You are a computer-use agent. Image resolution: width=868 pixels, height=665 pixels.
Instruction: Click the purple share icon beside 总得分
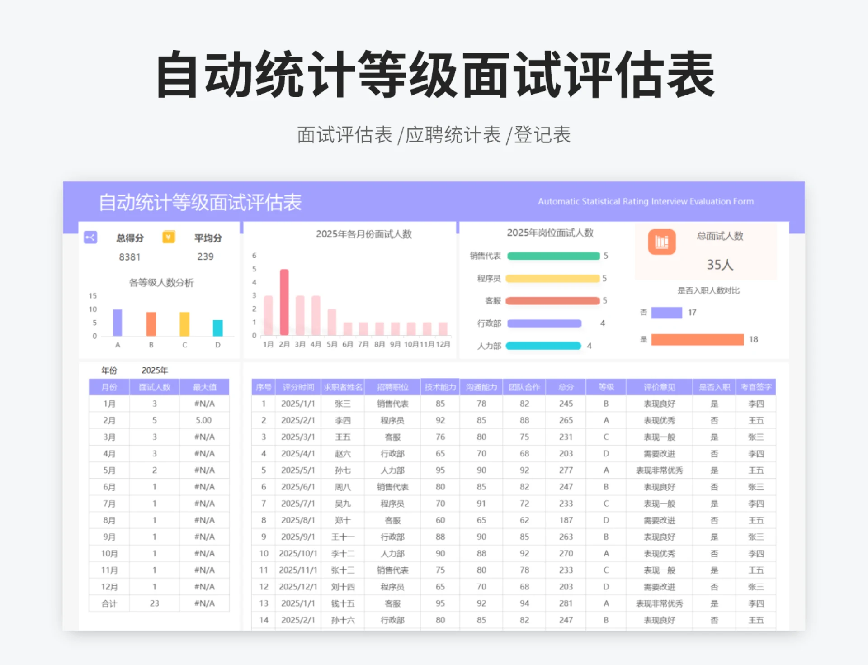(91, 237)
